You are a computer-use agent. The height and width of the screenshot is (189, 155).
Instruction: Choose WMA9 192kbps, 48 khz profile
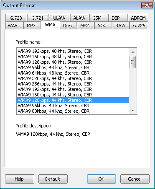pos(73,51)
